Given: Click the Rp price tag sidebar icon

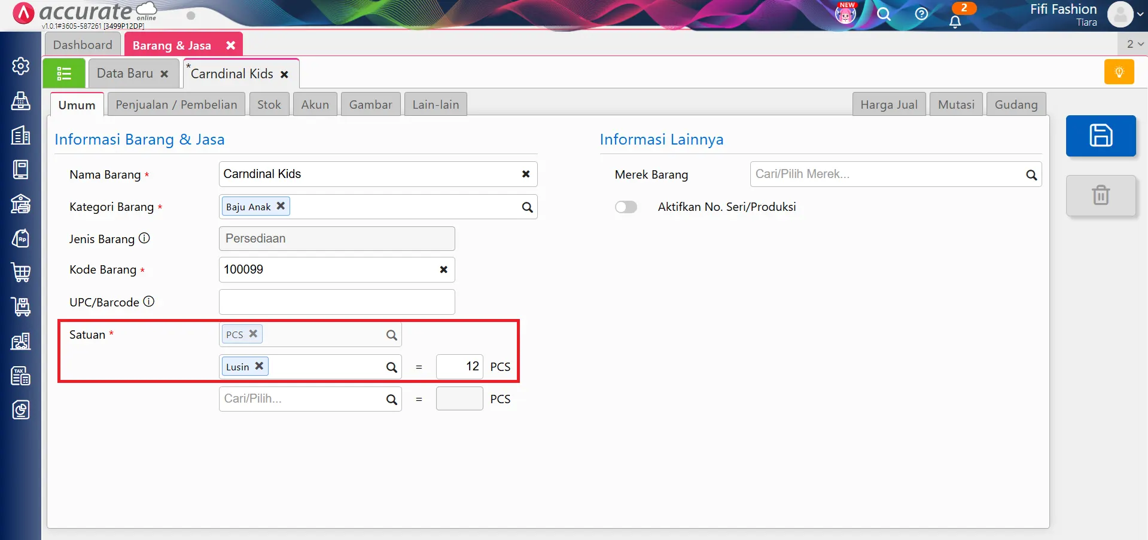Looking at the screenshot, I should tap(21, 238).
